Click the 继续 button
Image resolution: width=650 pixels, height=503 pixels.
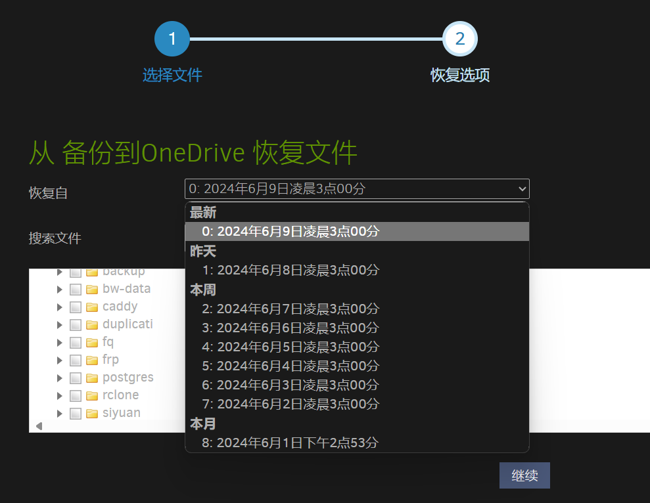tap(524, 475)
